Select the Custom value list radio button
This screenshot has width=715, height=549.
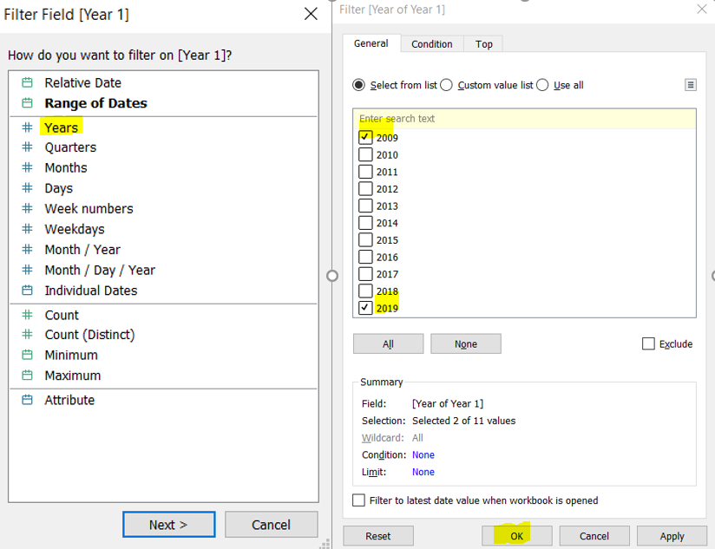(x=446, y=85)
